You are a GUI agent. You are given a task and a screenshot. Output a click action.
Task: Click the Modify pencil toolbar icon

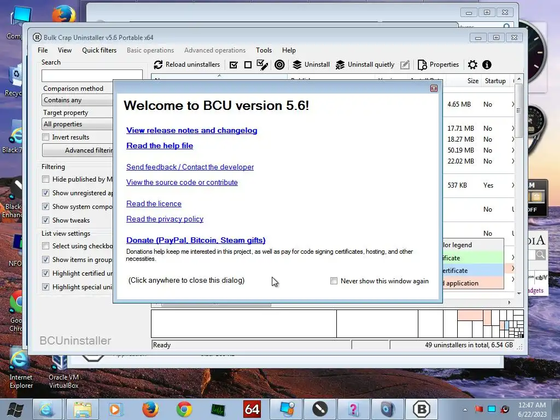[x=405, y=65]
